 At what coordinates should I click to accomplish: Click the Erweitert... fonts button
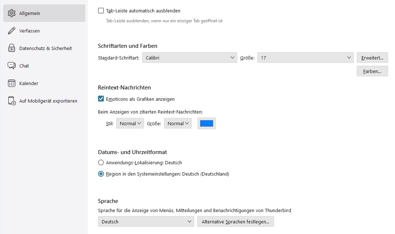pyautogui.click(x=372, y=58)
